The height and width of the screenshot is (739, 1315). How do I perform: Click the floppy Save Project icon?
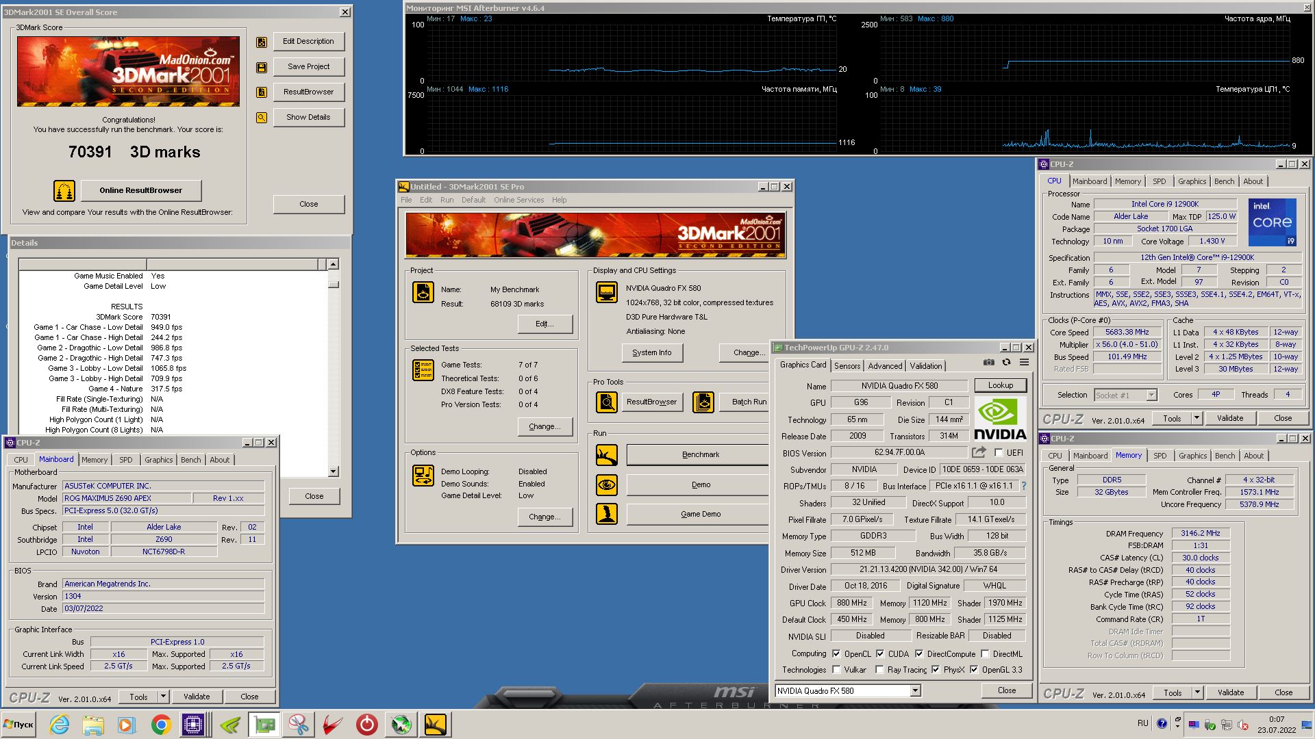[262, 67]
